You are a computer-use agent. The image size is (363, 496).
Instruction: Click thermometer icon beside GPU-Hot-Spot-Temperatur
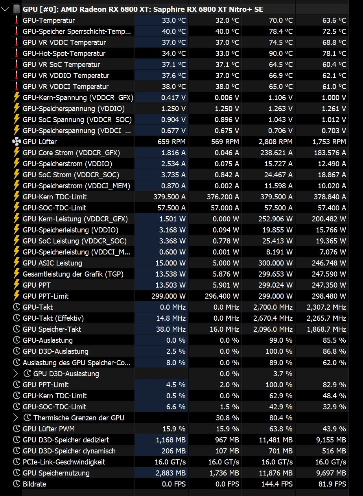point(17,53)
